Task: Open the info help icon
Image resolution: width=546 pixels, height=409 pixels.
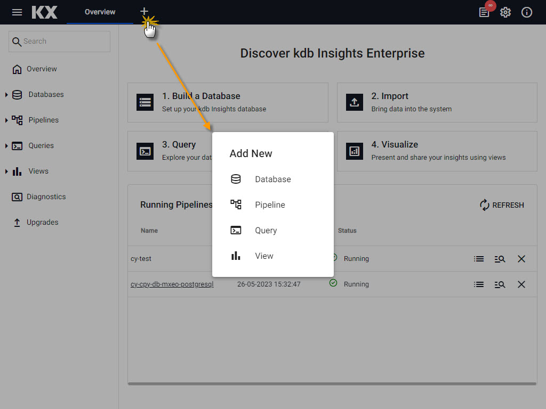Action: (526, 13)
